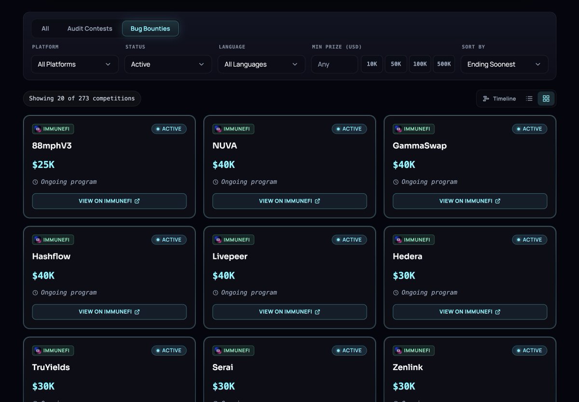
Task: View GammaSwap on Immunefi
Action: tap(470, 201)
